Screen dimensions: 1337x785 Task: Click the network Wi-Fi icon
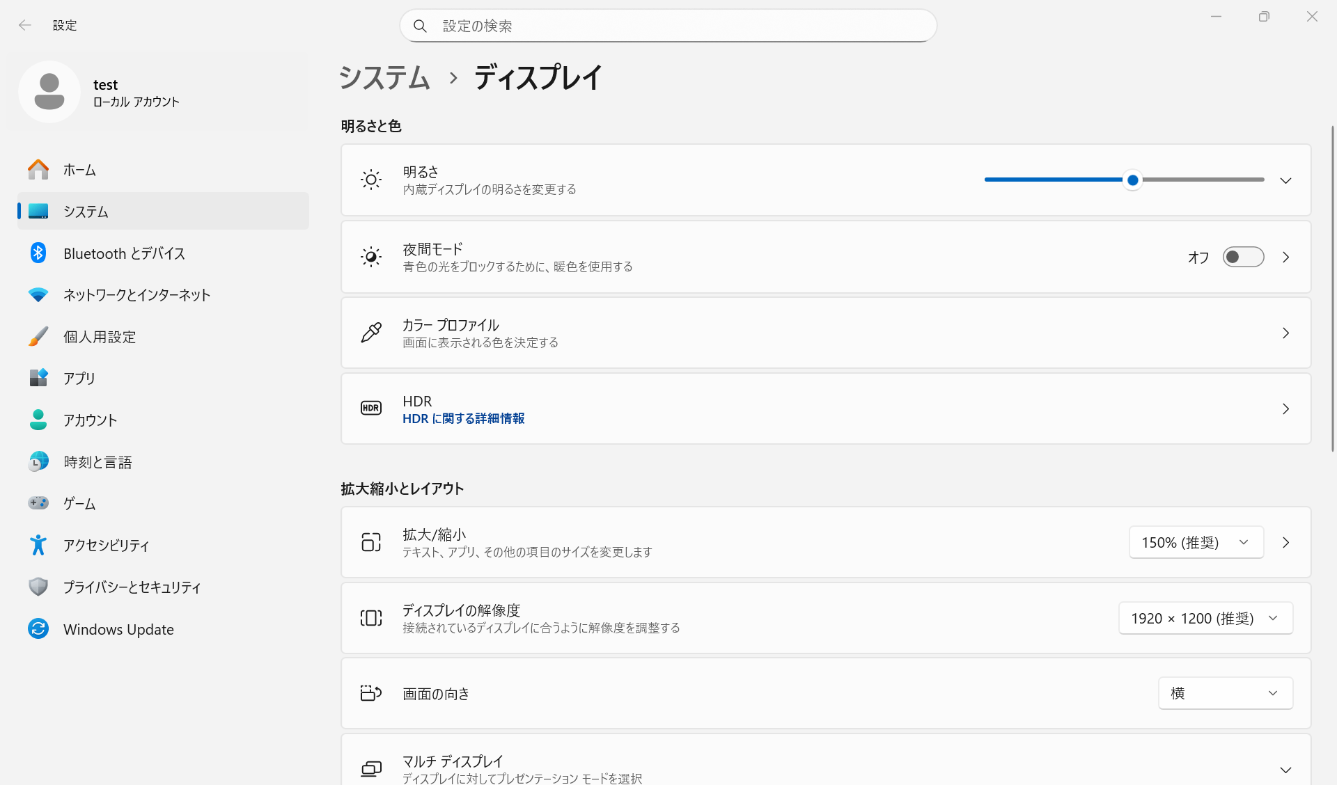(38, 294)
